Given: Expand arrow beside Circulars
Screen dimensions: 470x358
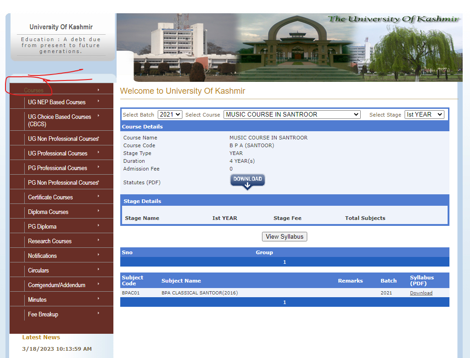Looking at the screenshot, I should point(98,269).
